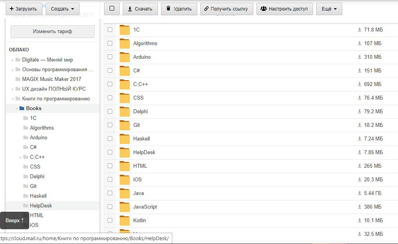Expand the UX дизайн ПОЛНЫЙ КУРС tree node
The image size is (398, 244).
(12, 89)
